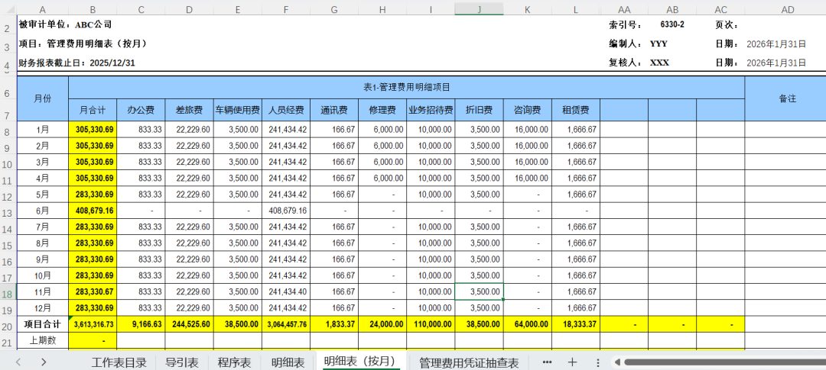Screen dimensions: 826x370
Task: Click the 上期数 row label
Action: pos(43,341)
